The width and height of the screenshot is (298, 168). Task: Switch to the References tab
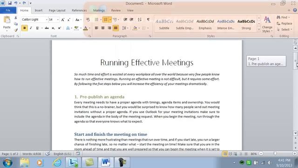[x=79, y=10]
